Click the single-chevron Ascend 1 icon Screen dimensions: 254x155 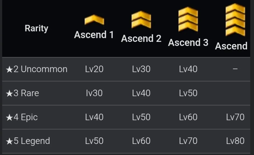(x=94, y=20)
